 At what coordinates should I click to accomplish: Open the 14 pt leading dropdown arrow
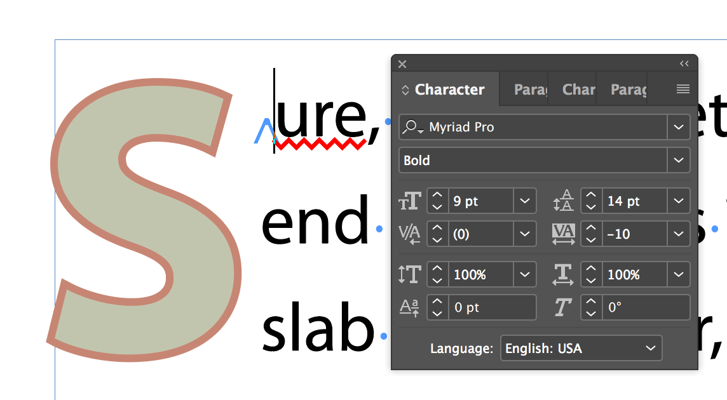pyautogui.click(x=678, y=201)
